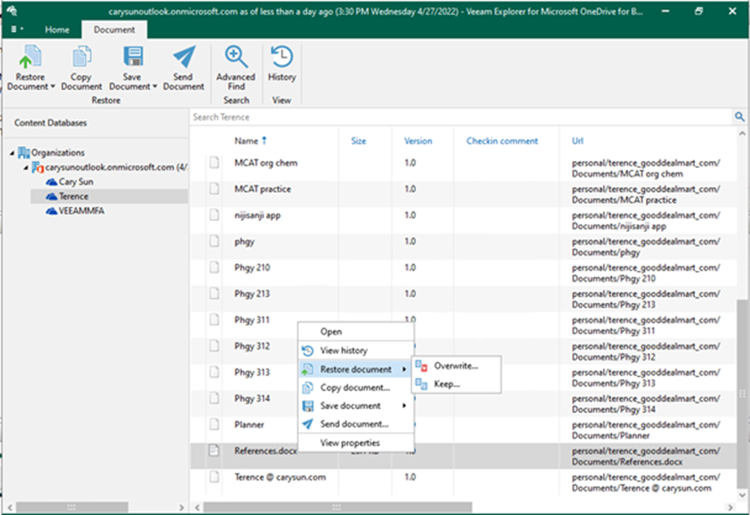750x515 pixels.
Task: Open Advanced Find magnifier icon
Action: point(236,56)
